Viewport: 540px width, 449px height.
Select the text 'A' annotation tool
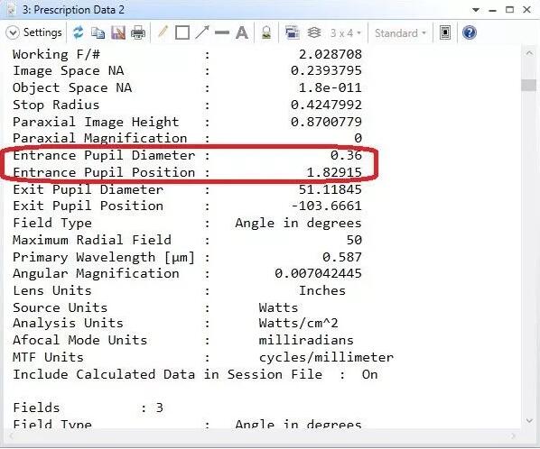point(242,33)
